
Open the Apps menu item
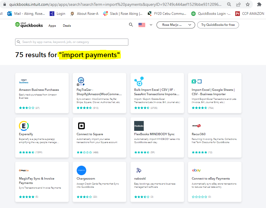click(52, 26)
